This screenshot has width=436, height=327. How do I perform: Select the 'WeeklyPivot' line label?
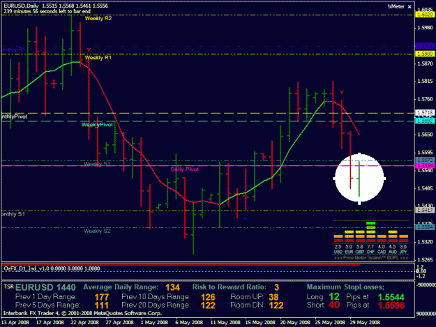coord(97,125)
